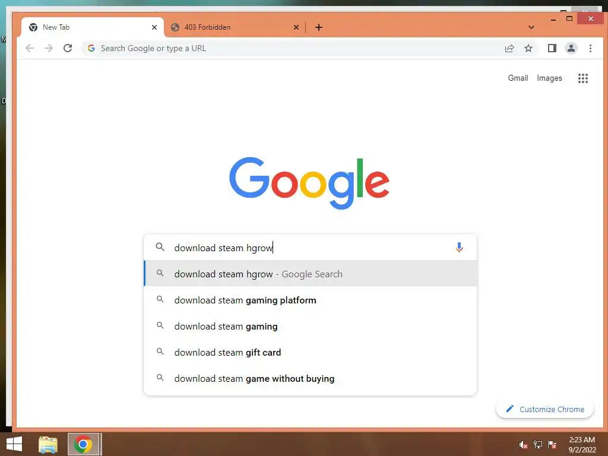Screen dimensions: 608x456
Task: Click the taskbar clock showing 2:23 AM
Action: pos(582,445)
